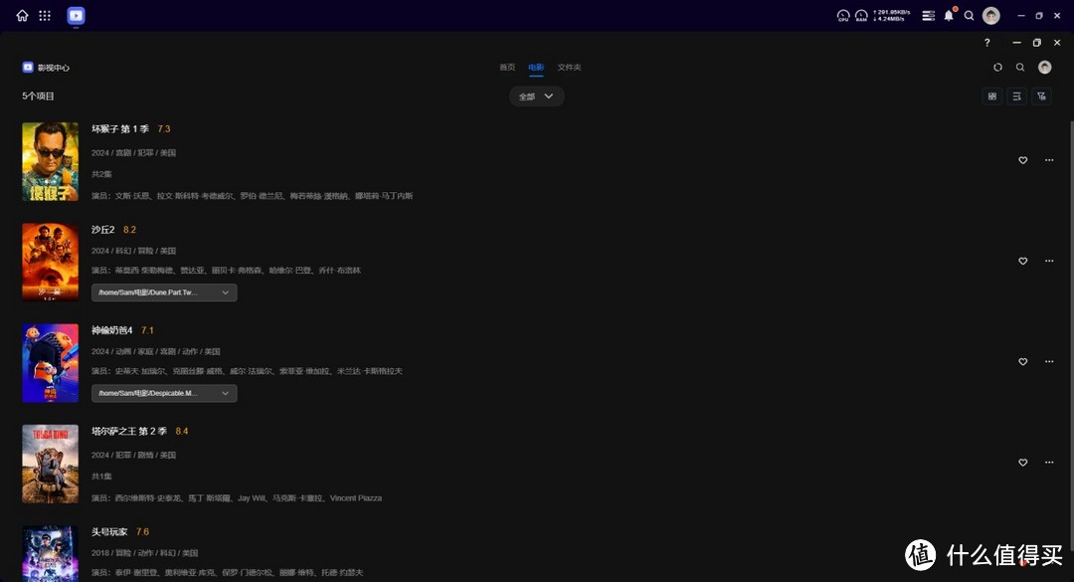Open the 全部 filter dropdown
This screenshot has height=582, width=1074.
pyautogui.click(x=536, y=96)
